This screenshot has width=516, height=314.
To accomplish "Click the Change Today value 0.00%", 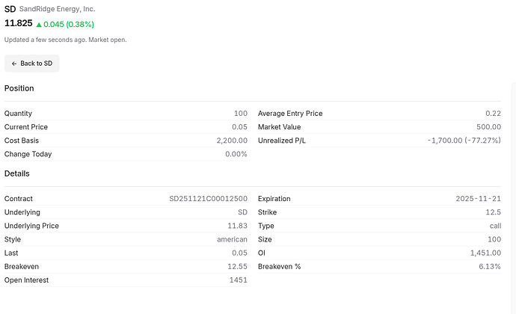I will 236,154.
